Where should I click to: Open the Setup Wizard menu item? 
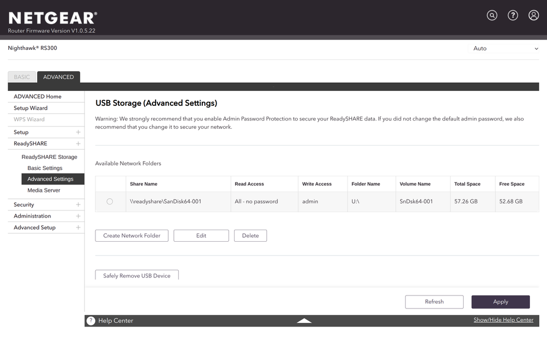click(x=31, y=108)
